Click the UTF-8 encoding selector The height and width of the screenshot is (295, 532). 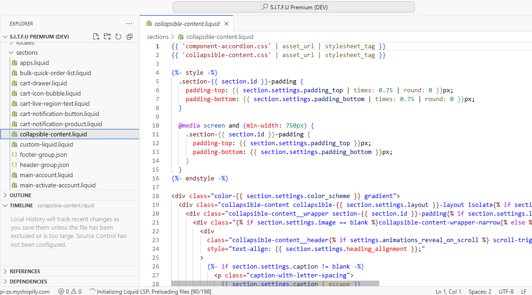click(506, 292)
